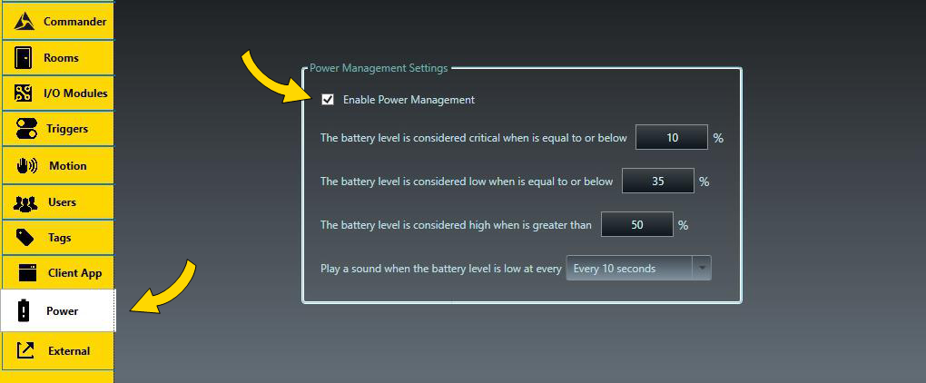The height and width of the screenshot is (383, 926).
Task: Click the Triggers switch icon
Action: 26,129
